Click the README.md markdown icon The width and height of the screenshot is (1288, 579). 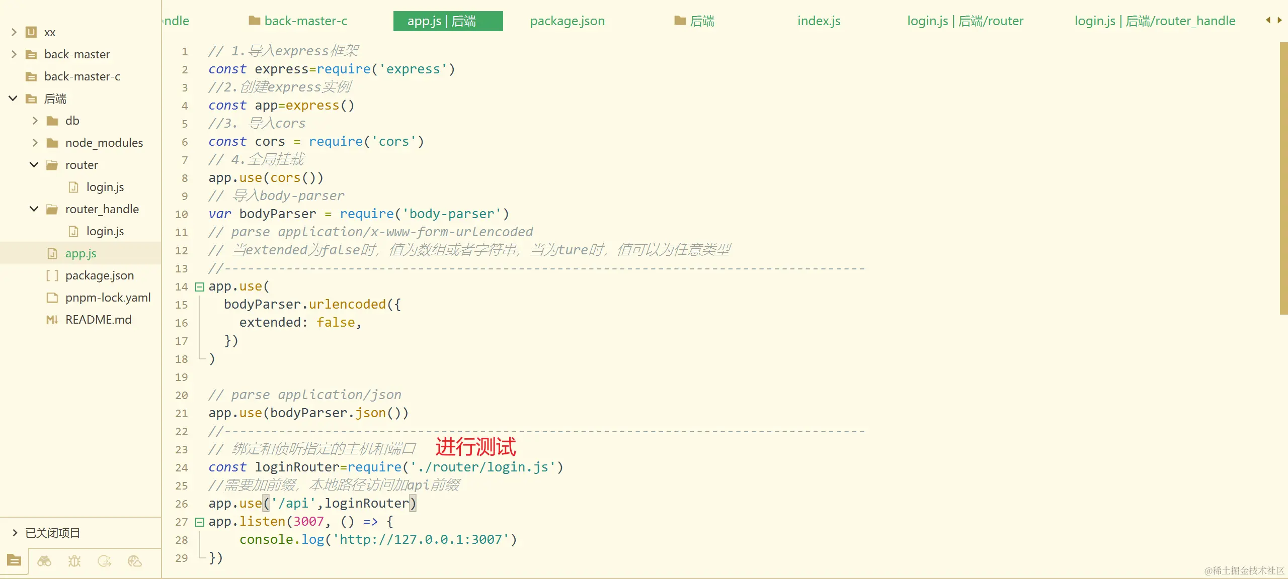53,319
